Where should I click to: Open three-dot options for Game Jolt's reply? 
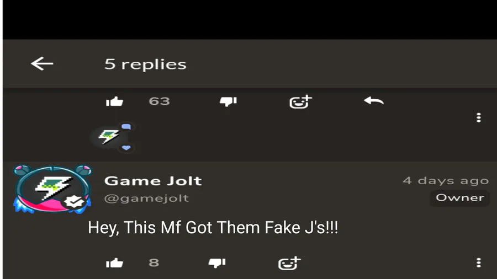tap(479, 262)
